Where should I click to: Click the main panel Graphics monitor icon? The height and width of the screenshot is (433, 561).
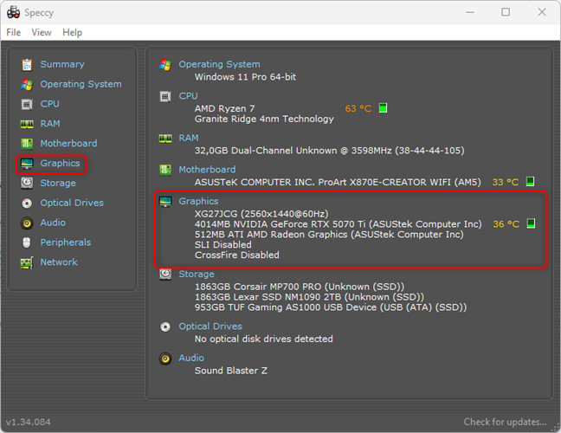pyautogui.click(x=165, y=202)
